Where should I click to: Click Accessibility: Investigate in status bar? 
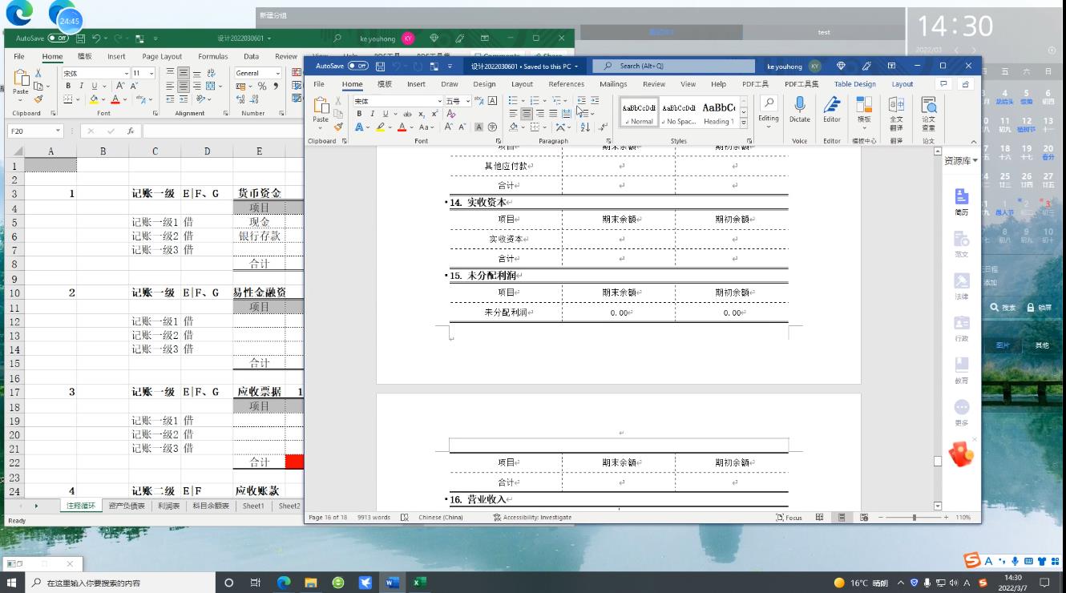tap(532, 518)
